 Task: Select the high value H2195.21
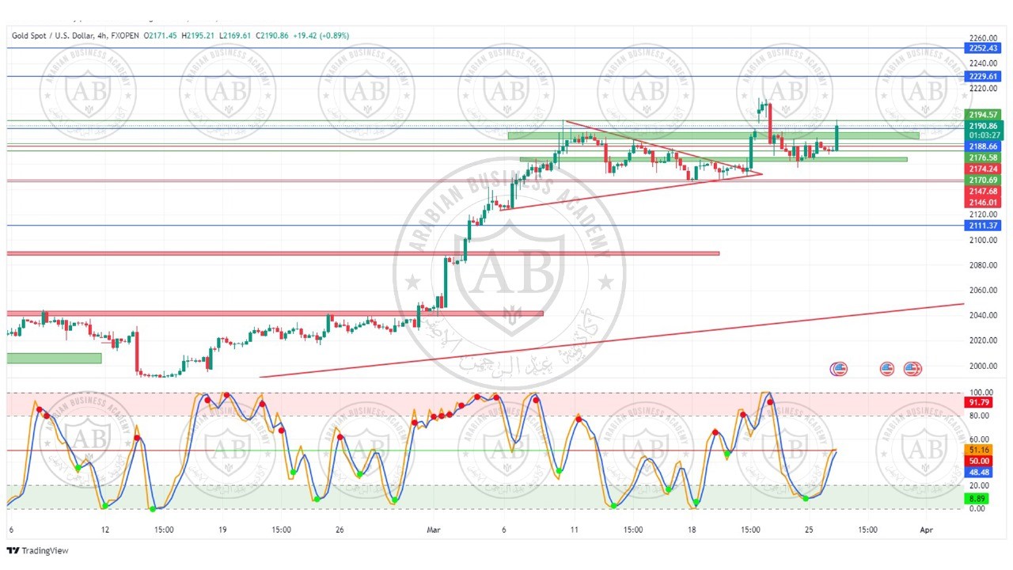tap(199, 36)
